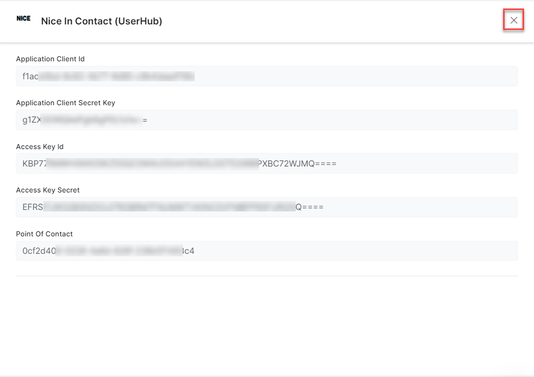This screenshot has width=534, height=377.
Task: Click the NICE logo in the header
Action: (23, 18)
